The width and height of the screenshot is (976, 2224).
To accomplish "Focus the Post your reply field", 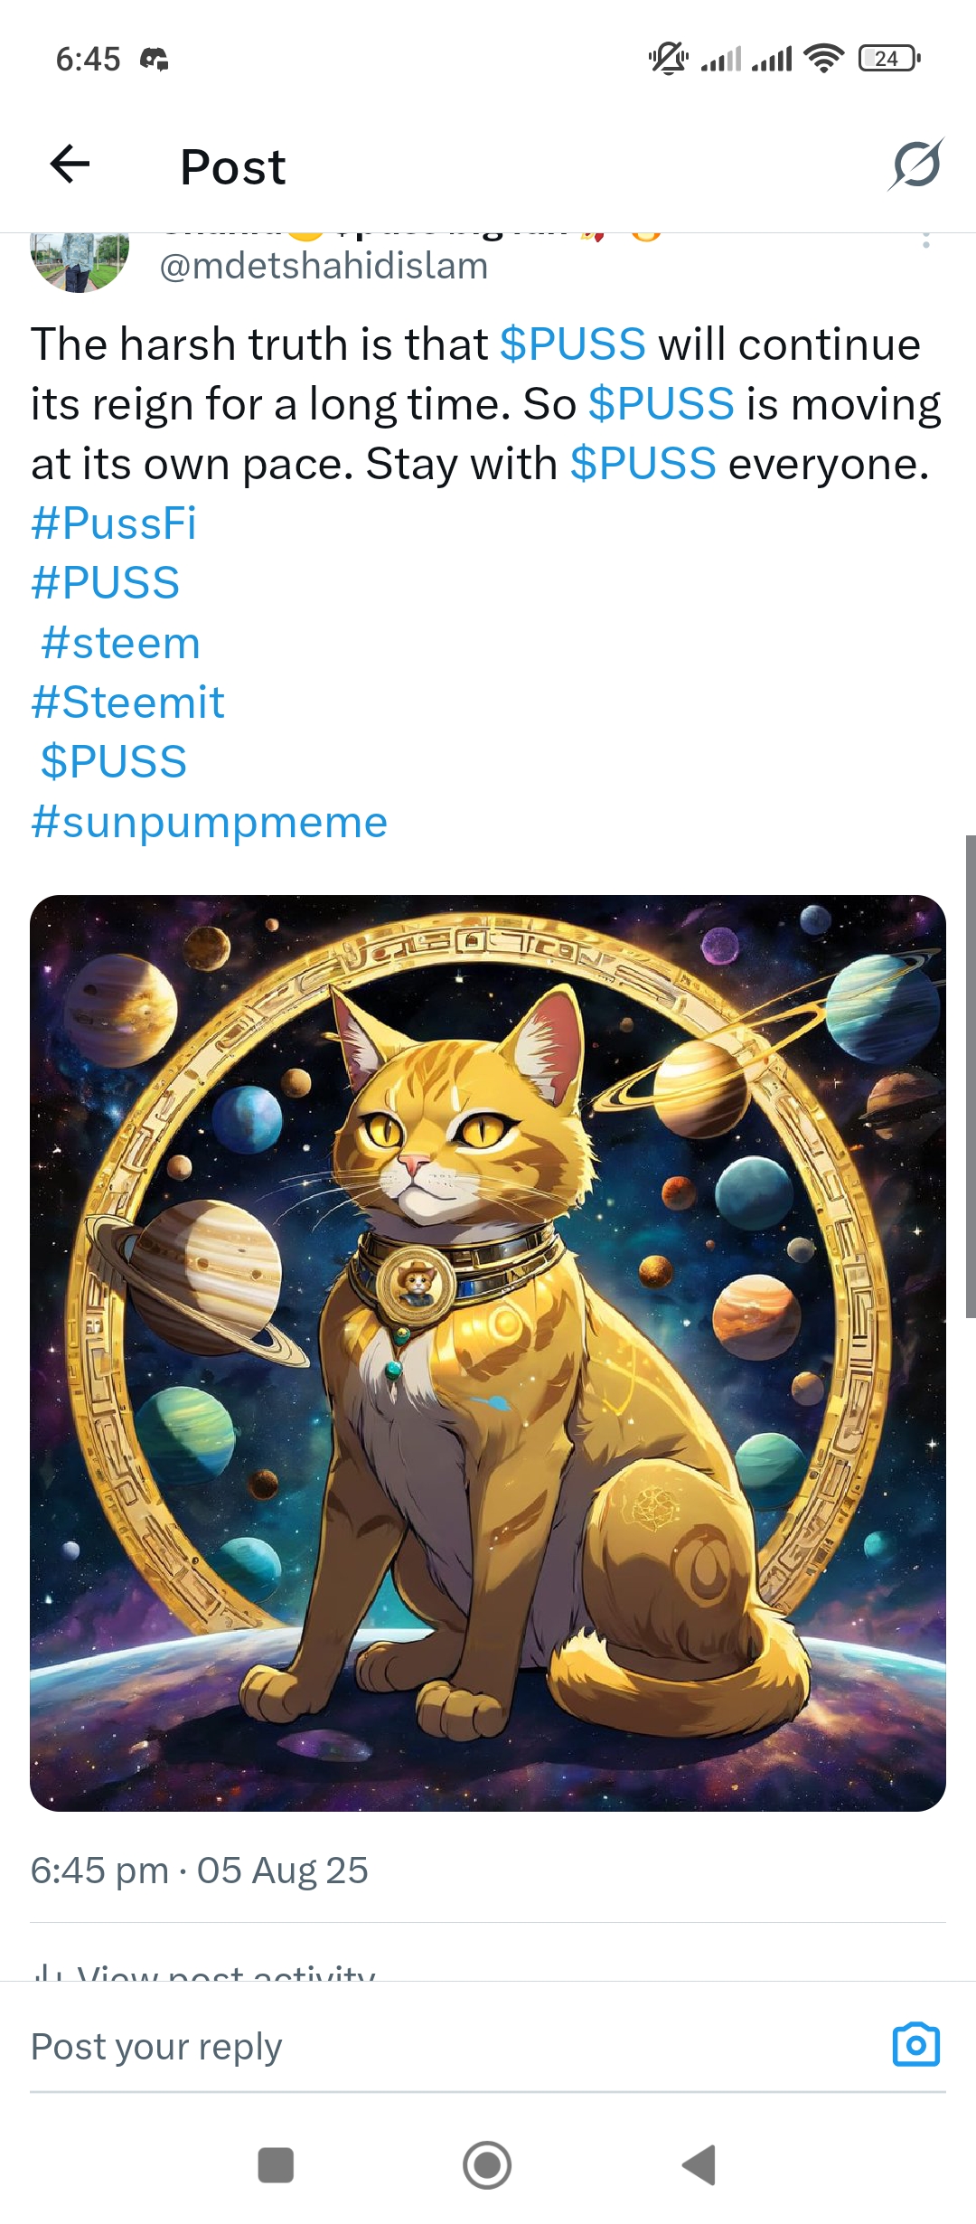I will 452,2046.
